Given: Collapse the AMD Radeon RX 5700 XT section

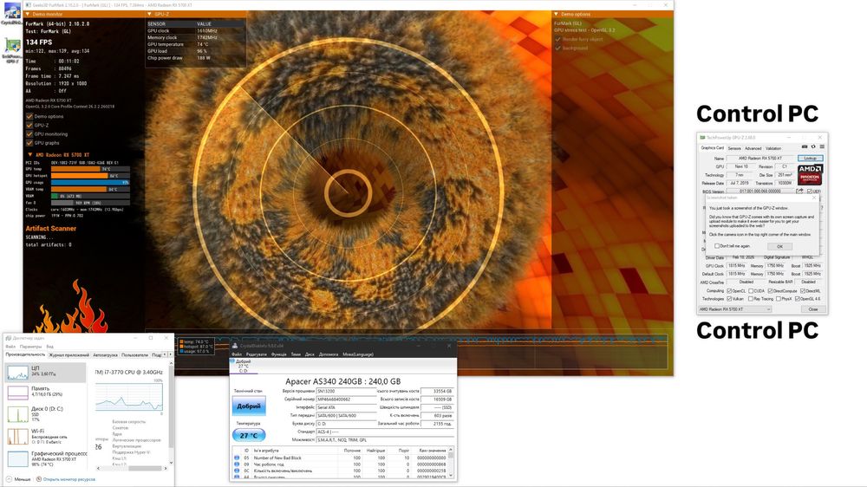Looking at the screenshot, I should (x=29, y=155).
